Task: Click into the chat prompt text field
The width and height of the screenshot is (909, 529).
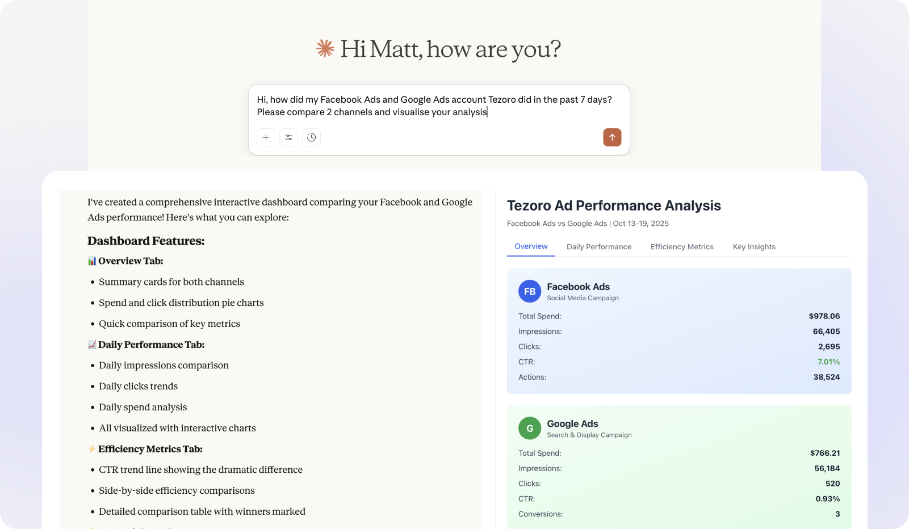Action: pyautogui.click(x=434, y=106)
